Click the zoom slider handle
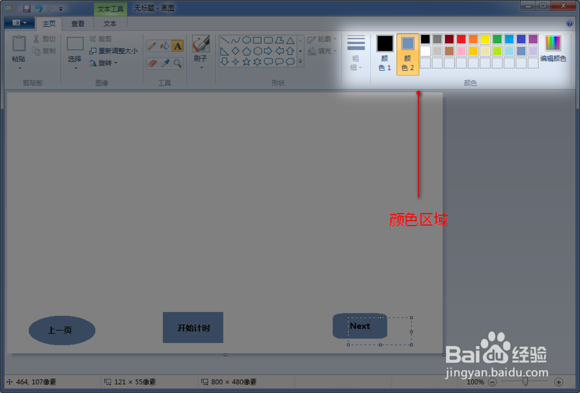Screen dimensions: 580x393 525,382
